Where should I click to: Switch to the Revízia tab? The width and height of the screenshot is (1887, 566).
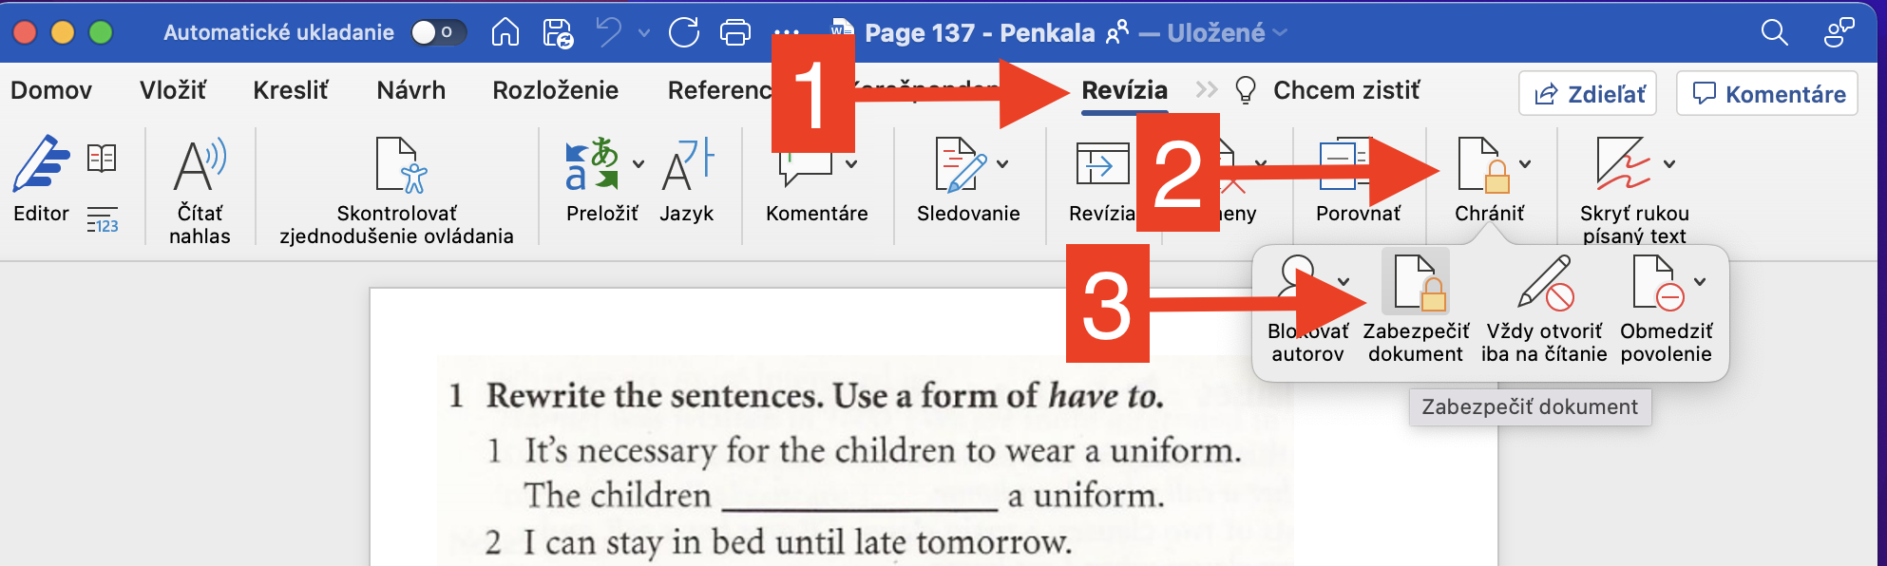pyautogui.click(x=1124, y=91)
